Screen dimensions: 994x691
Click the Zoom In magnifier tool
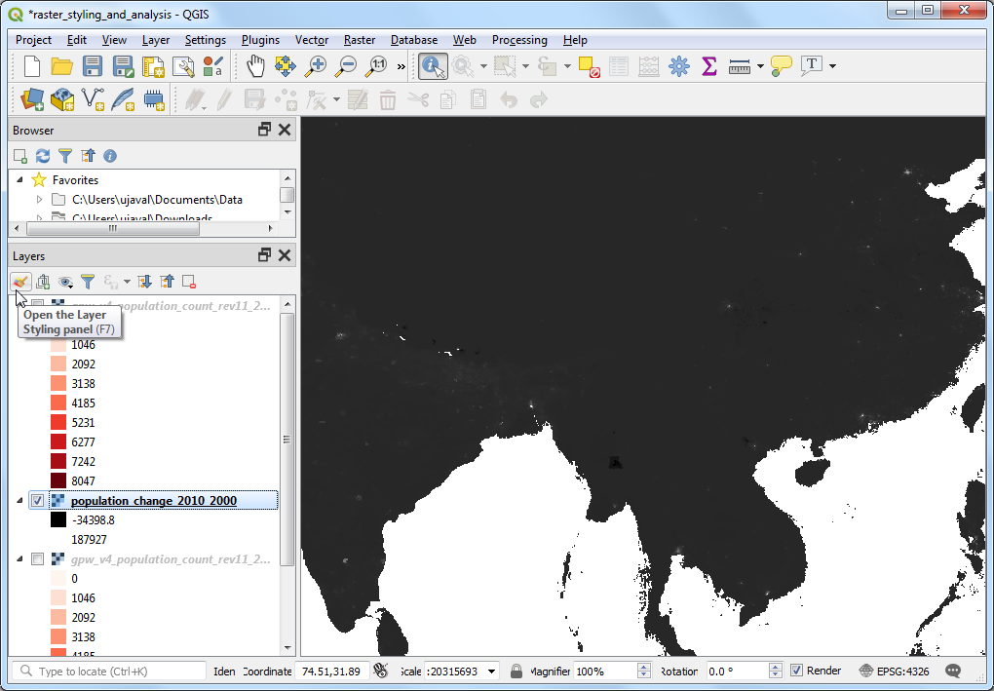tap(316, 66)
